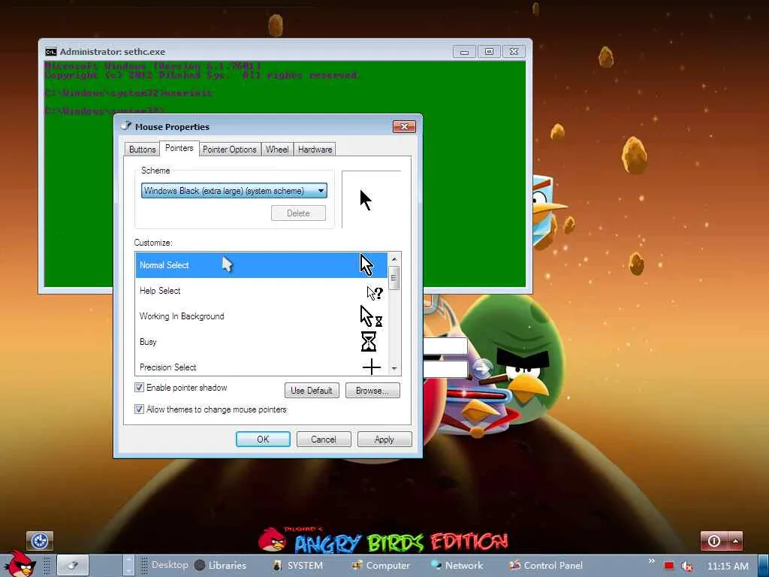Screen dimensions: 769x577
Task: Open the Pointer Options tab
Action: coord(230,150)
